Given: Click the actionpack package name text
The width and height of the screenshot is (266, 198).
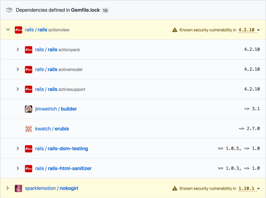Looking at the screenshot, I should pyautogui.click(x=69, y=50).
